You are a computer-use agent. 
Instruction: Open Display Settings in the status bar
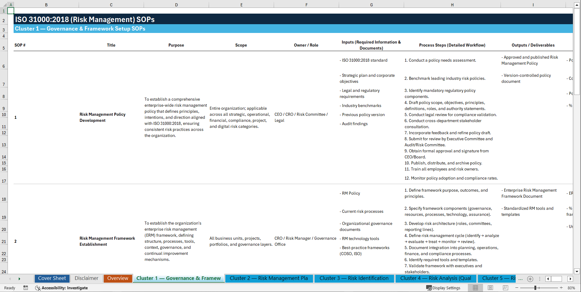(x=444, y=288)
